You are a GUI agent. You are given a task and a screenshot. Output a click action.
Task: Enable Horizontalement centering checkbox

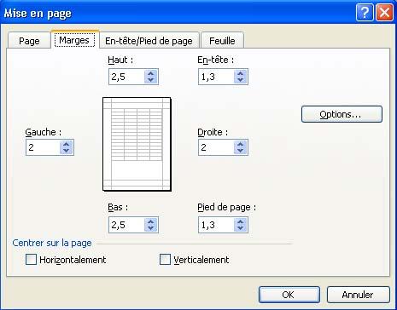coord(31,260)
